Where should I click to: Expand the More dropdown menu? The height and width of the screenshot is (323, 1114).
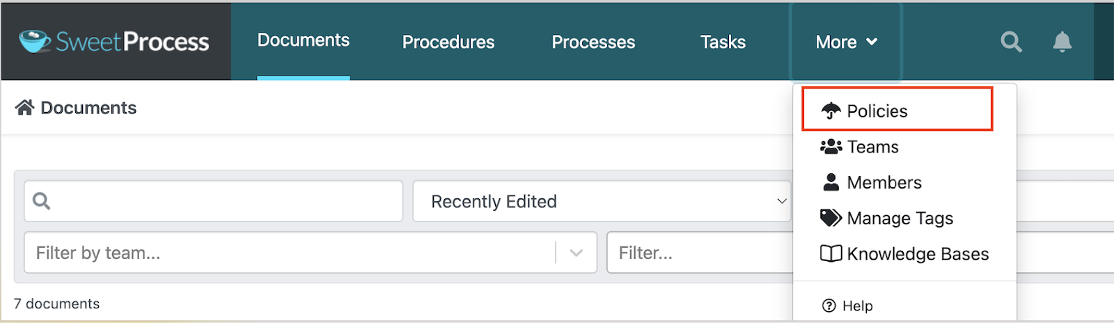click(846, 42)
